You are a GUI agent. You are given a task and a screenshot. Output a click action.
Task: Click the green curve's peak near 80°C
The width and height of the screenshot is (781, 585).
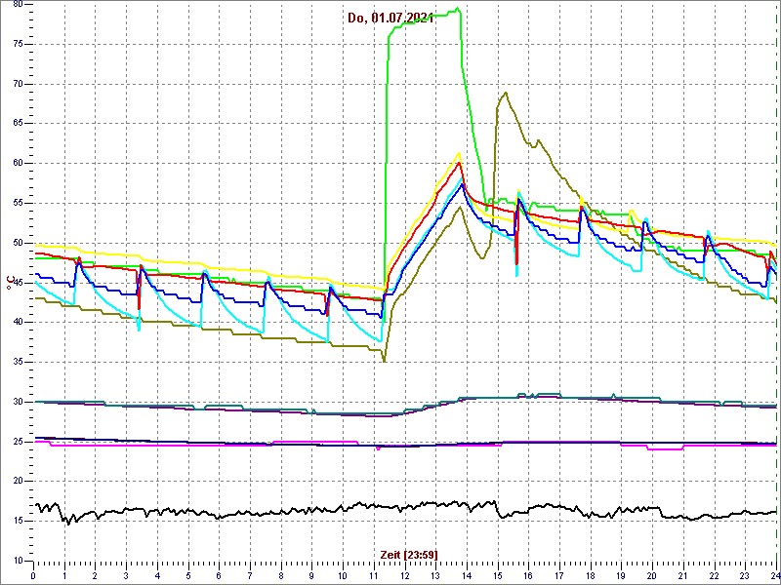pos(457,9)
